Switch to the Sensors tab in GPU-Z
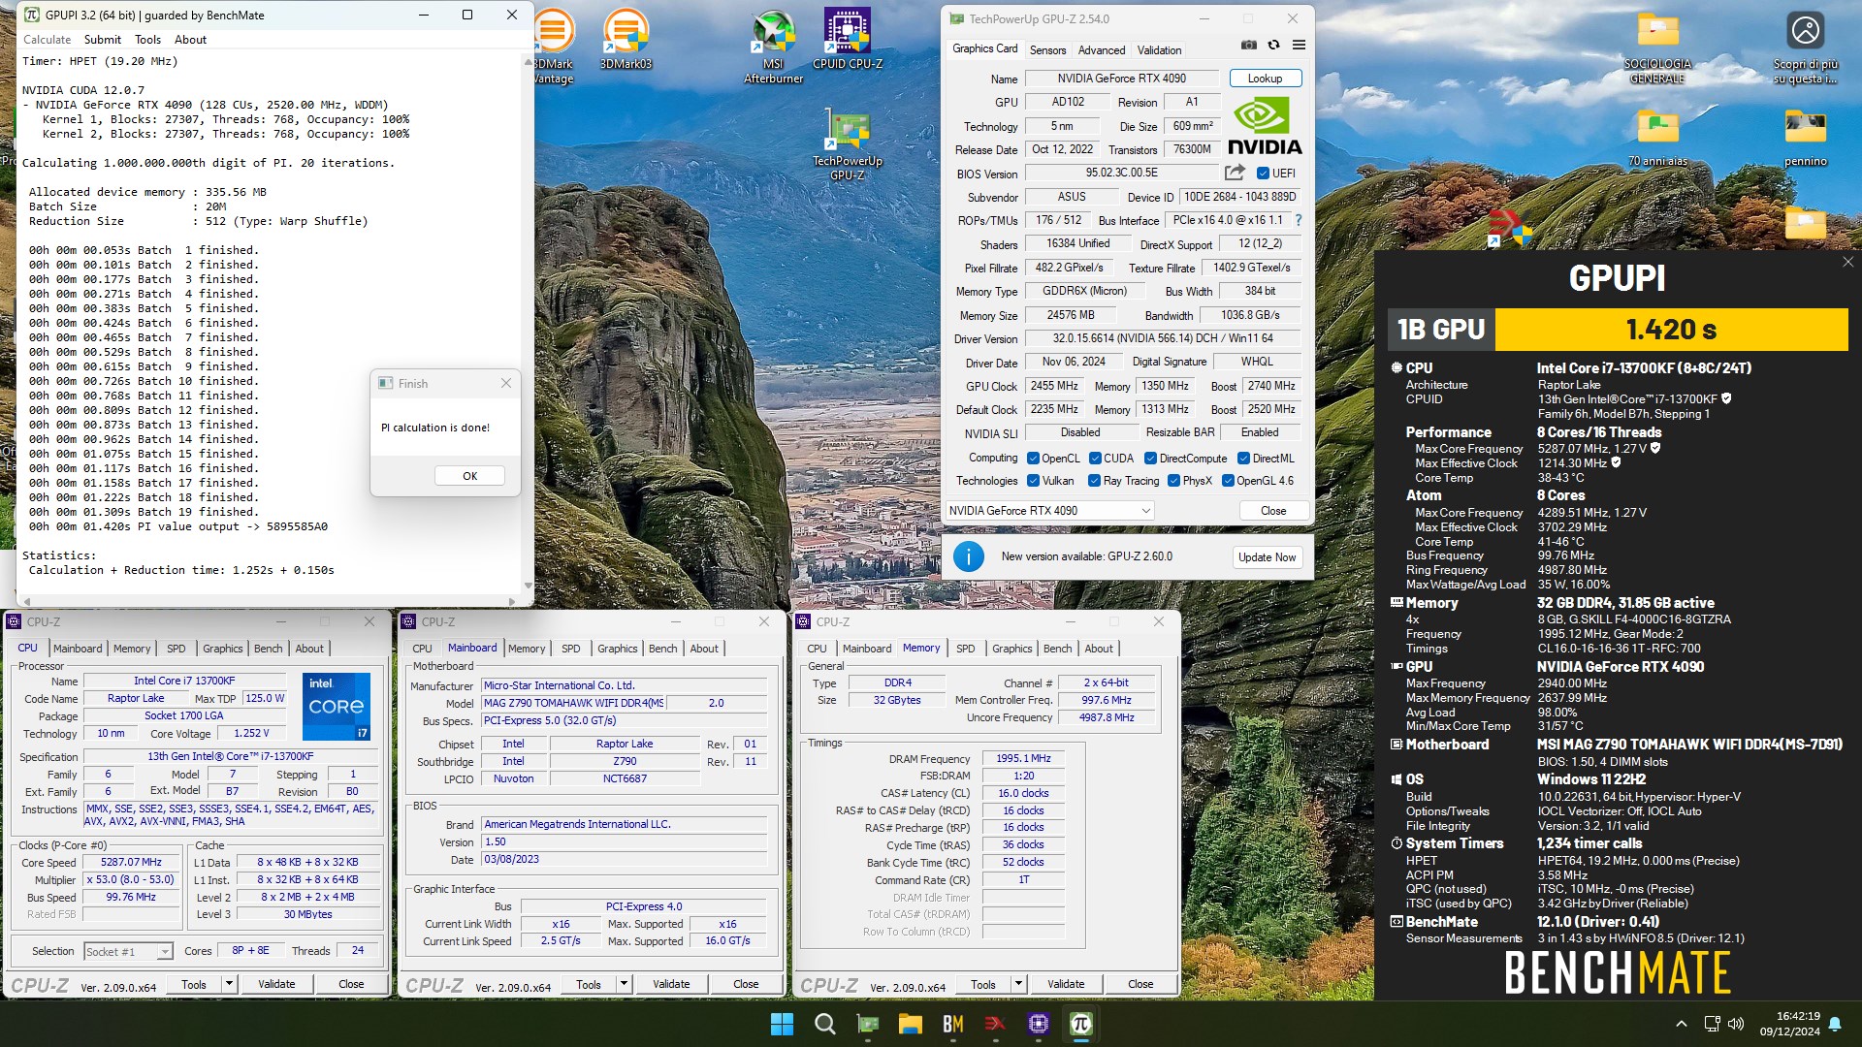Image resolution: width=1862 pixels, height=1047 pixels. [x=1047, y=50]
